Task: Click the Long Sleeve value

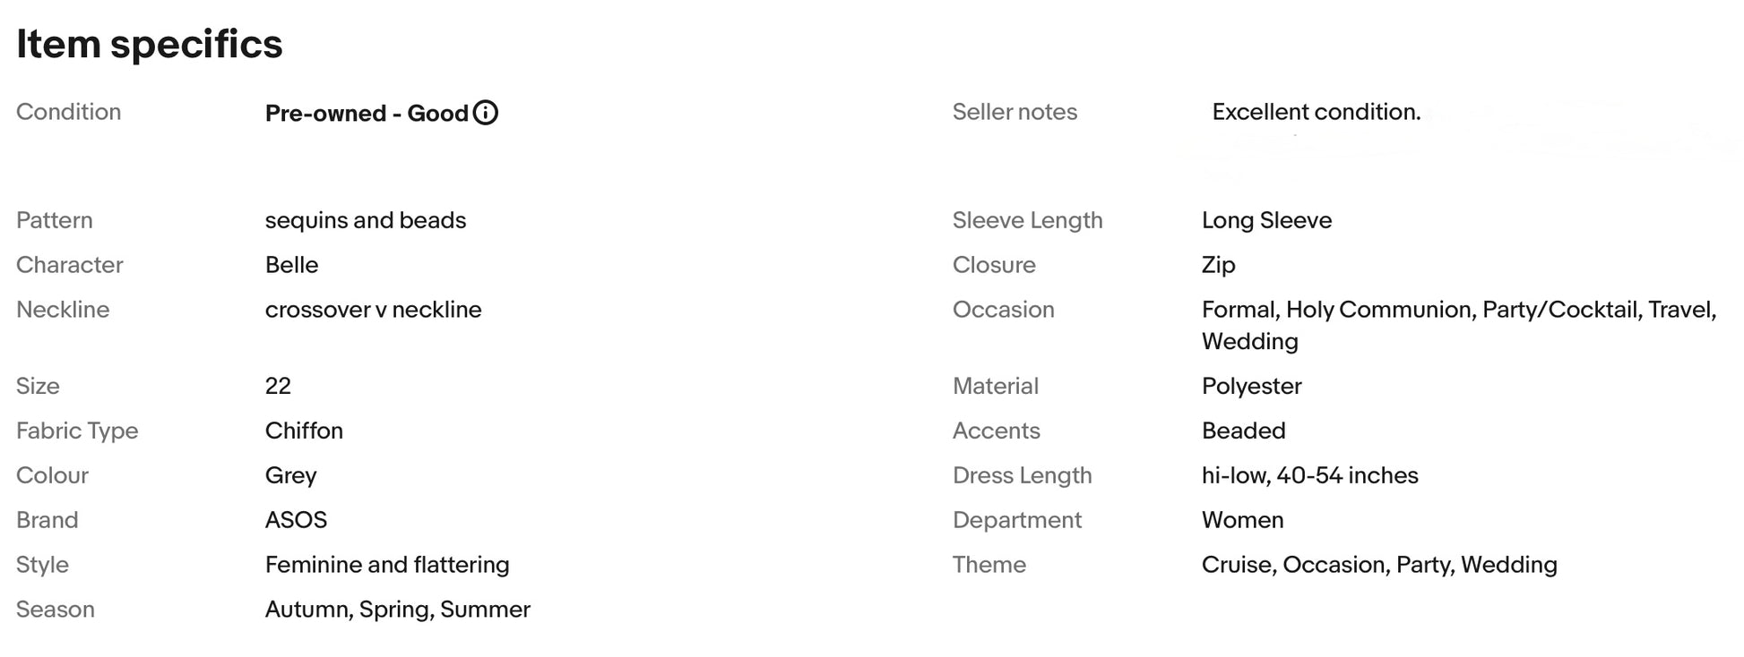Action: [x=1266, y=220]
